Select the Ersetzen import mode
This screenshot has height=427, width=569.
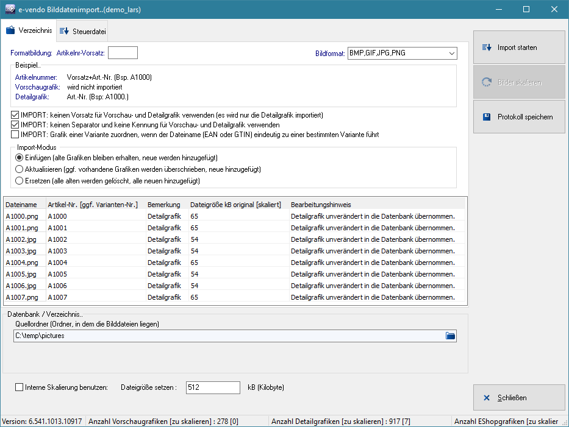point(20,181)
